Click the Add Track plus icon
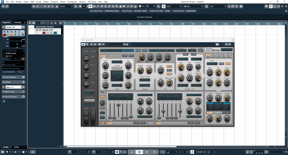This screenshot has width=288, height=155. pyautogui.click(x=30, y=23)
